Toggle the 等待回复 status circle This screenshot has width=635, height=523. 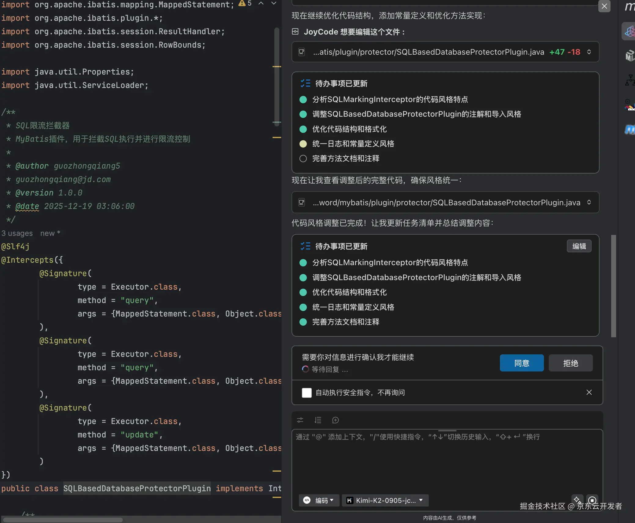click(x=305, y=369)
